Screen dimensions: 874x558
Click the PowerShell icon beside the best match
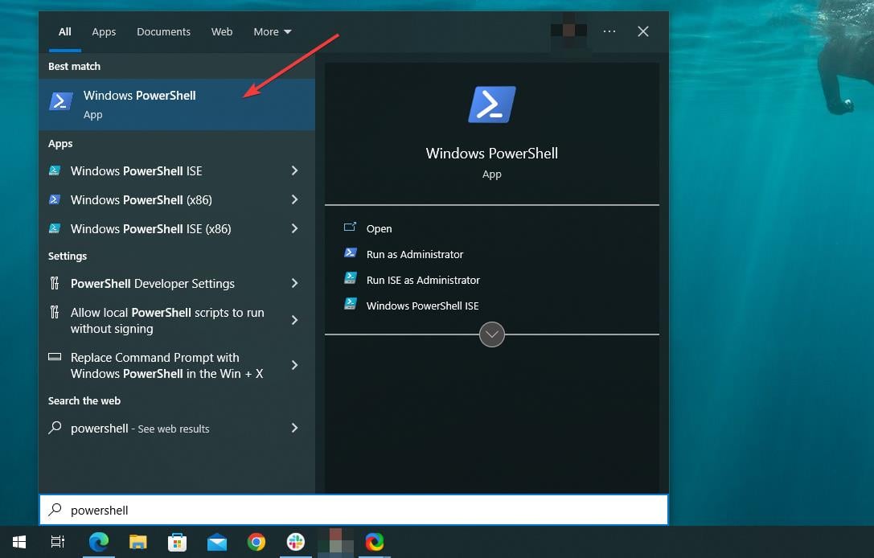[61, 101]
